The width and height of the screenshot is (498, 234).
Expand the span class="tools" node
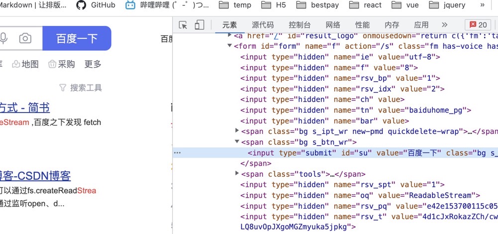click(x=237, y=173)
